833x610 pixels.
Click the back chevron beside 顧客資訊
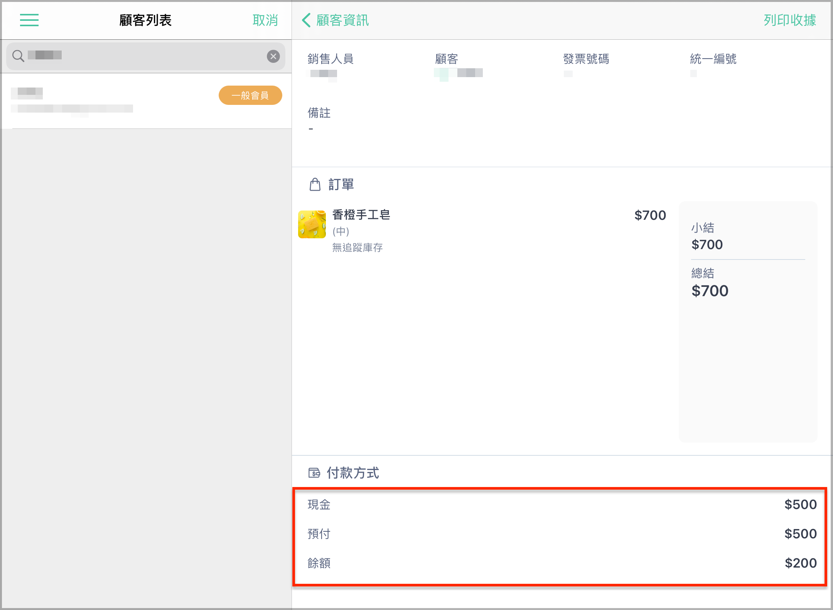306,20
